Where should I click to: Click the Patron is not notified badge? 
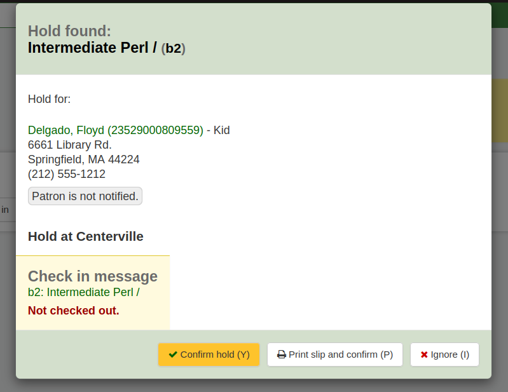pyautogui.click(x=85, y=196)
